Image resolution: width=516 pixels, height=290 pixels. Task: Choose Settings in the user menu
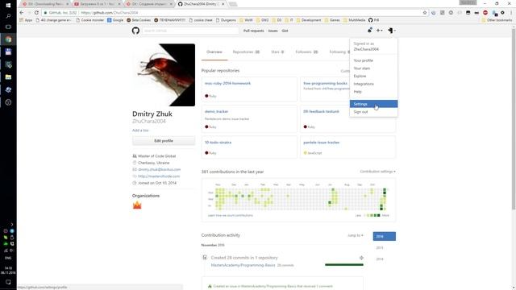pyautogui.click(x=373, y=104)
